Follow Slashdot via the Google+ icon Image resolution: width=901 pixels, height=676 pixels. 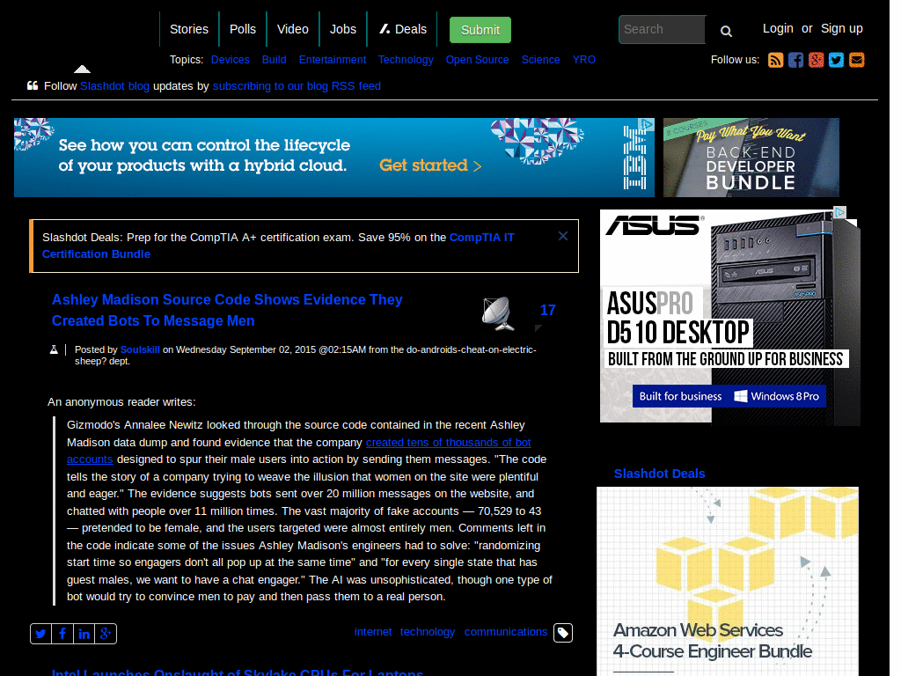pyautogui.click(x=816, y=60)
